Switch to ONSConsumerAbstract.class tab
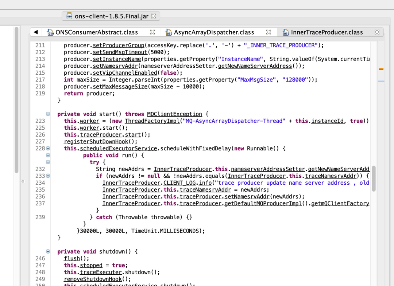 (97, 32)
